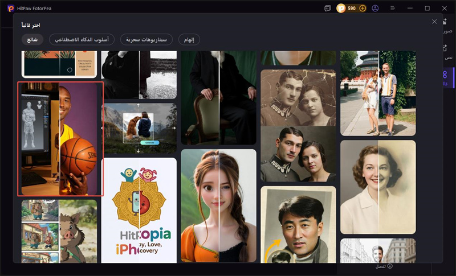
Task: Choose the Asian man old photo restore template
Action: click(298, 225)
